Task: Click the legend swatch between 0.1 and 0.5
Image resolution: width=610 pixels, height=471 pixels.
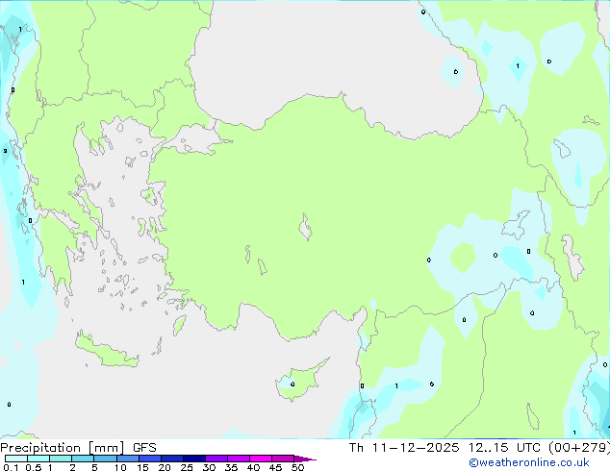Action: [16, 459]
